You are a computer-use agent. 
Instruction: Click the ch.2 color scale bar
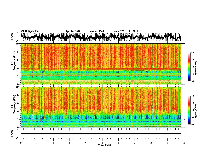189,110
